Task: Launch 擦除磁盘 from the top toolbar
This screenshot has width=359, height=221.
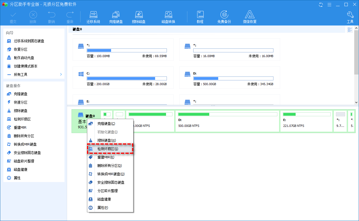Action: [x=139, y=17]
